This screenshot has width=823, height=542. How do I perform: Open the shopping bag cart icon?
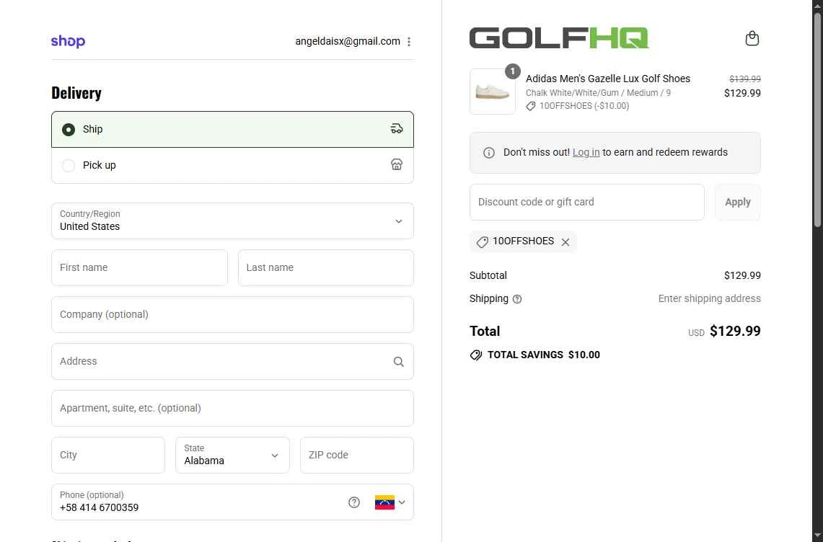click(x=752, y=38)
